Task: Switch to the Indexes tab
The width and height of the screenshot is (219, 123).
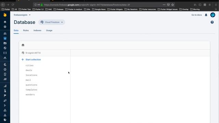Action: click(x=37, y=30)
